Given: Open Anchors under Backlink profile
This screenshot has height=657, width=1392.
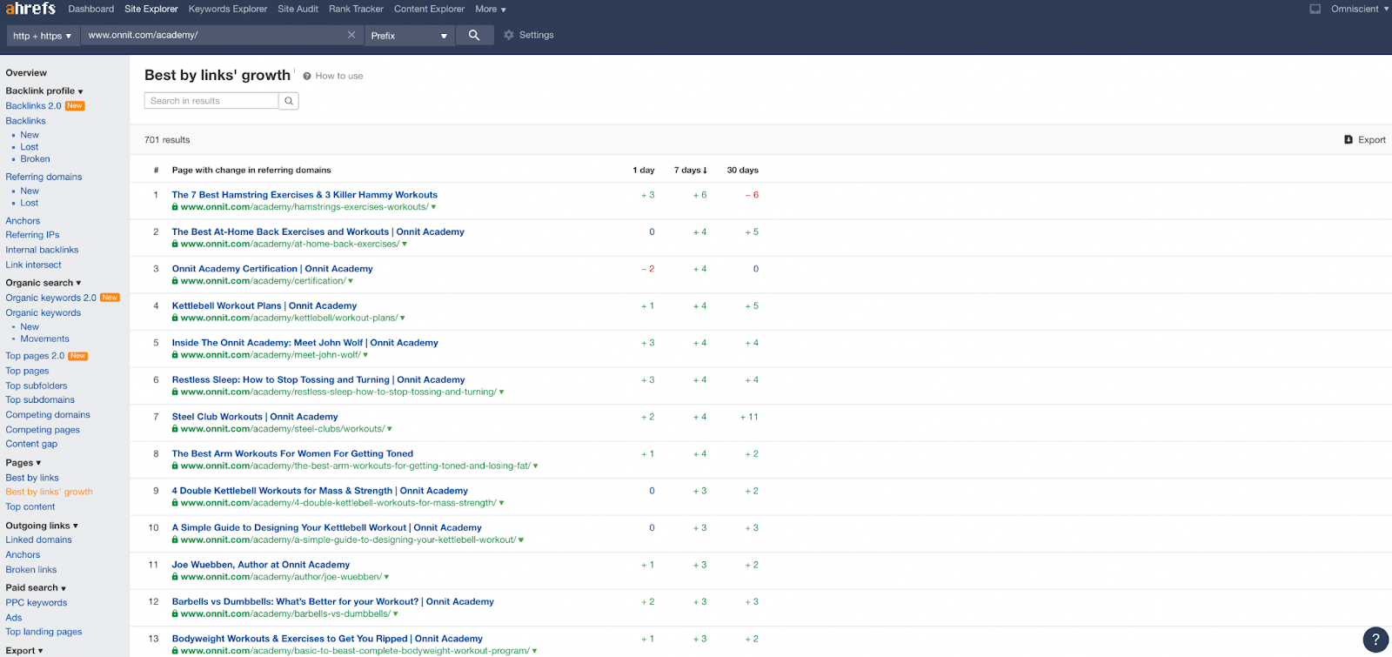Looking at the screenshot, I should (x=23, y=221).
